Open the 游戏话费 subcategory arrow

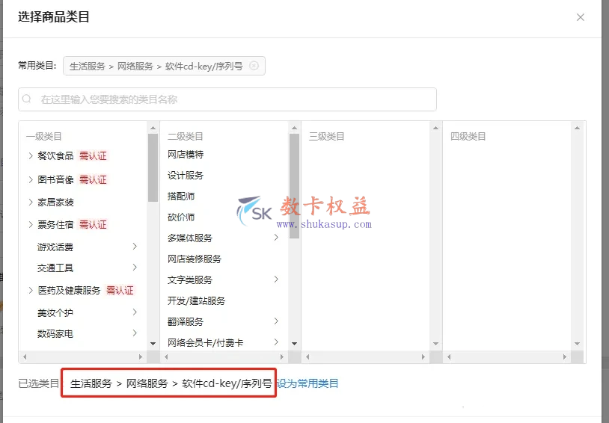pyautogui.click(x=135, y=247)
